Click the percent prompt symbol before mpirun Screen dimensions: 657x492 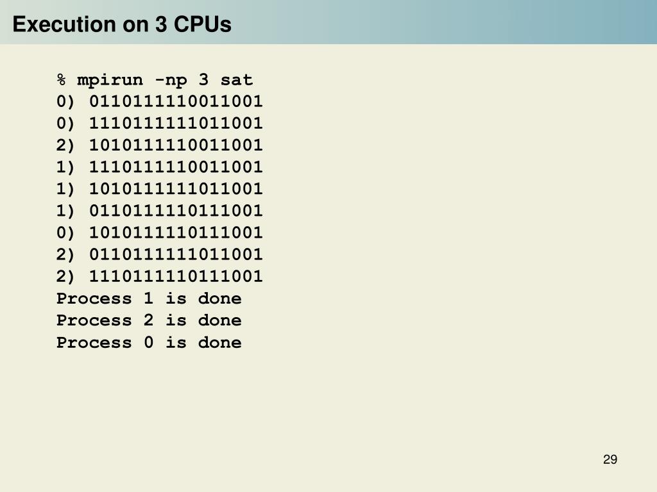(61, 79)
